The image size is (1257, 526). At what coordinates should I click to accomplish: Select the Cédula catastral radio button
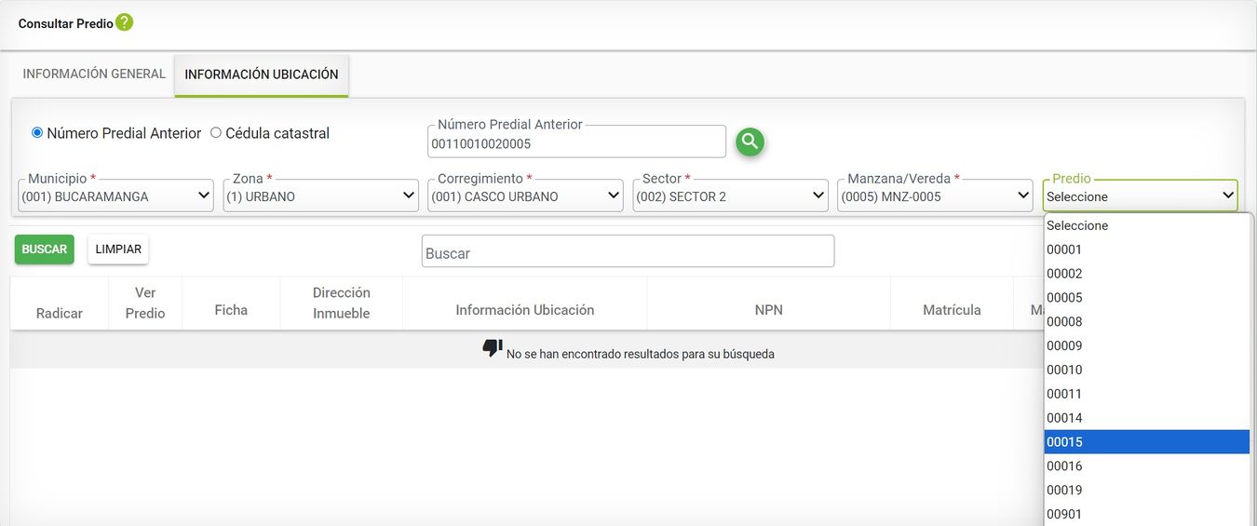(216, 133)
